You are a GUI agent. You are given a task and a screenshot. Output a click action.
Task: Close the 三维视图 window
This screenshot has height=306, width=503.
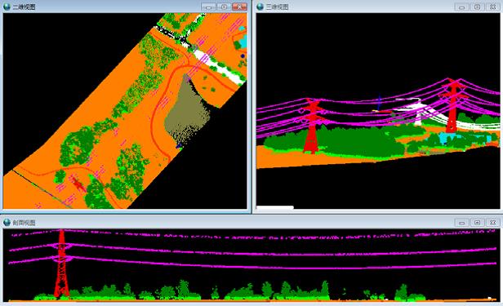coord(492,7)
